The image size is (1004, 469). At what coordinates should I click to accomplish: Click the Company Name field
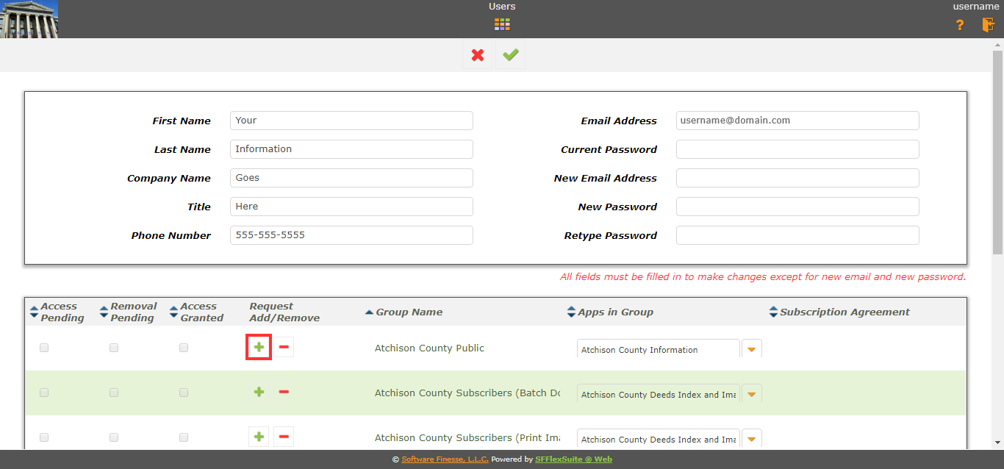pyautogui.click(x=351, y=178)
